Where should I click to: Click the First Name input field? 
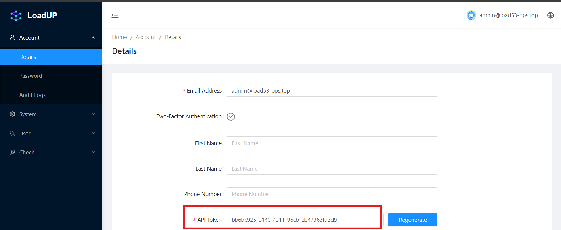(332, 143)
